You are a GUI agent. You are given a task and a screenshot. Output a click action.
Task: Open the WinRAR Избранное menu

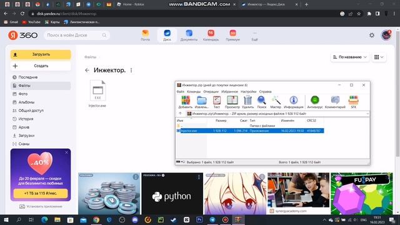(x=229, y=92)
